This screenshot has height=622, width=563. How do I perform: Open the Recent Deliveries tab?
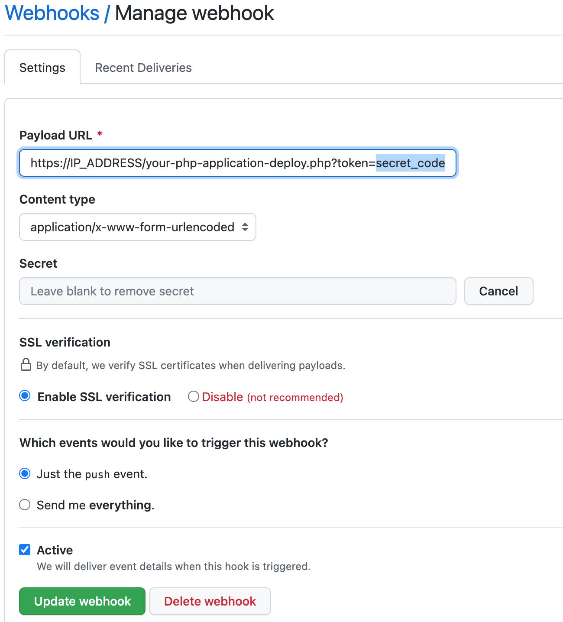click(x=143, y=68)
